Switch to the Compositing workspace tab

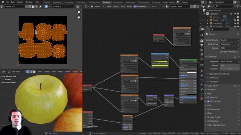(x=143, y=3)
